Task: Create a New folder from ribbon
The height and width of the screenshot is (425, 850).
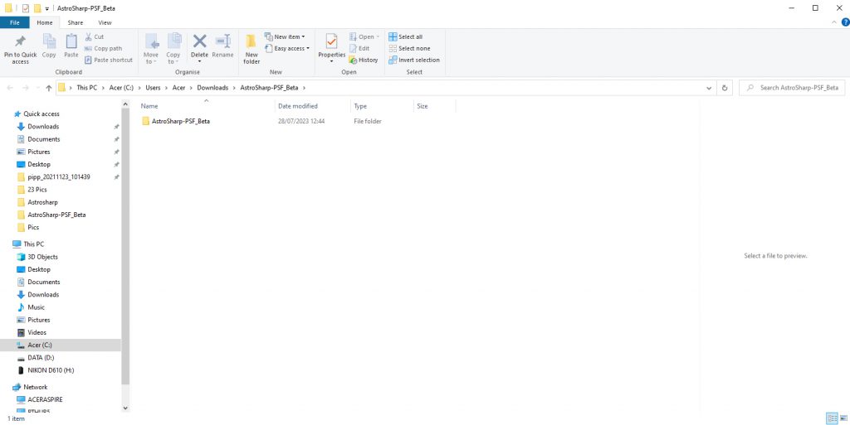Action: 252,49
